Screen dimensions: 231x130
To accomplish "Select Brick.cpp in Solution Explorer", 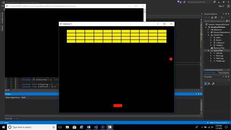I will [220, 56].
